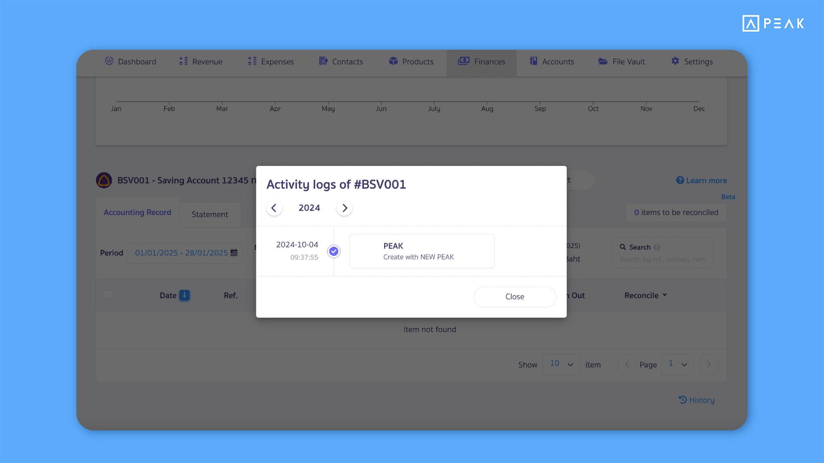Open the Period date range field
Viewport: 824px width, 463px height.
[185, 253]
